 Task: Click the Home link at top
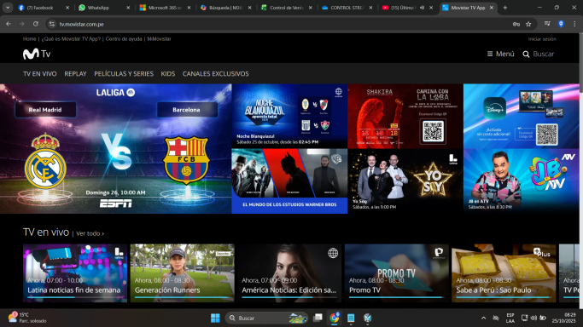pos(29,39)
